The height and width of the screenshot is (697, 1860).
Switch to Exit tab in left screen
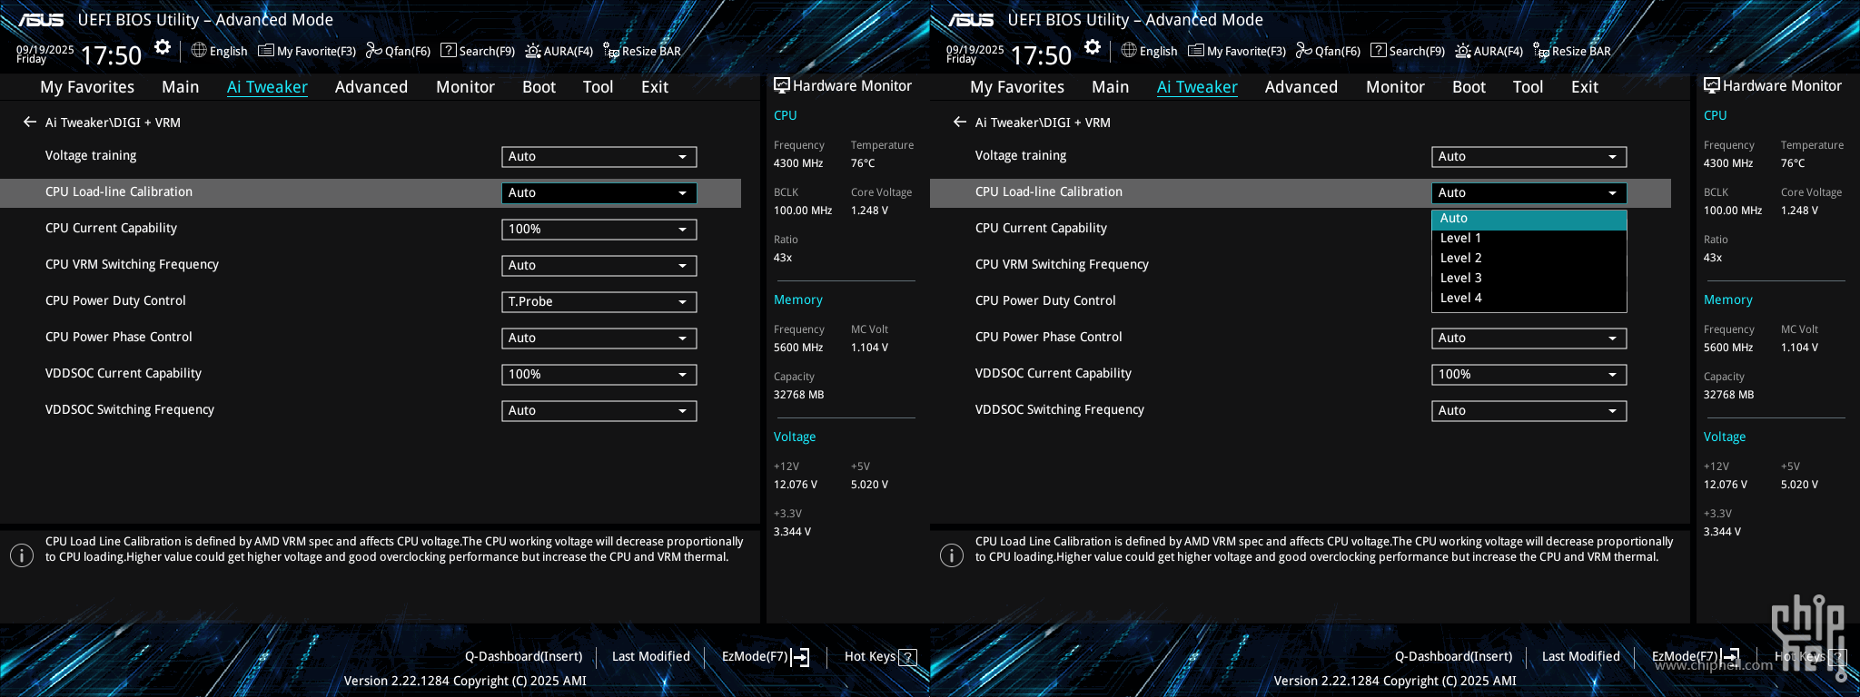(x=654, y=87)
